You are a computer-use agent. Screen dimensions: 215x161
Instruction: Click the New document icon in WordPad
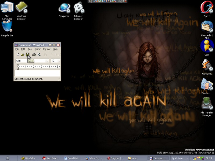(18, 54)
